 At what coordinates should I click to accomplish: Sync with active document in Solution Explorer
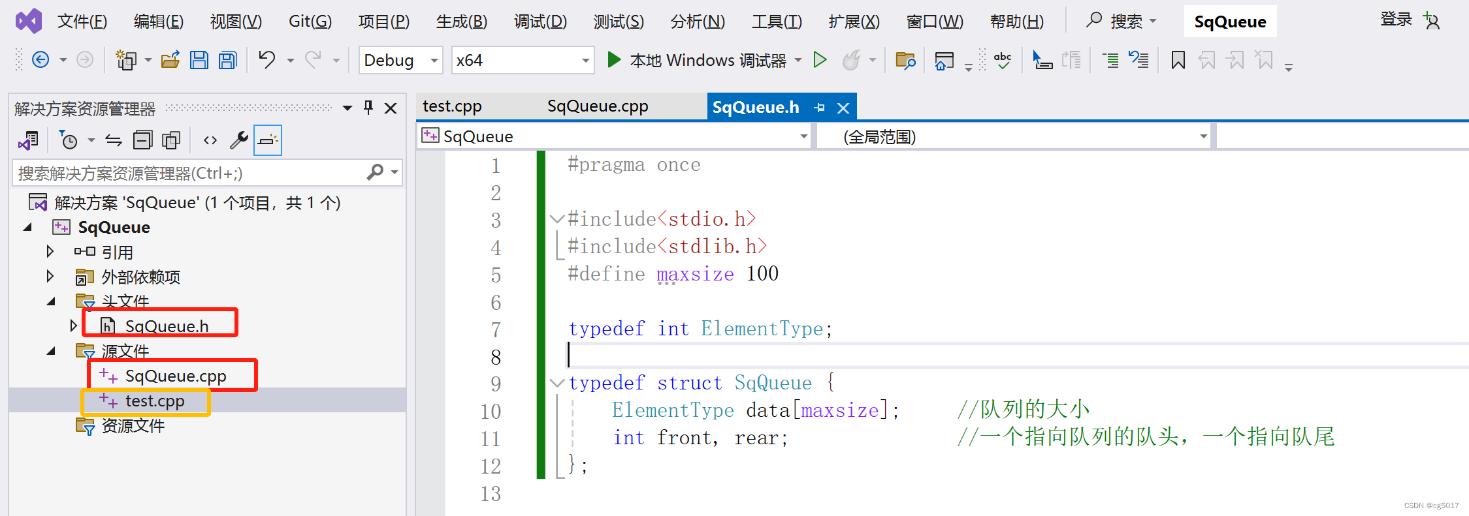pos(114,140)
